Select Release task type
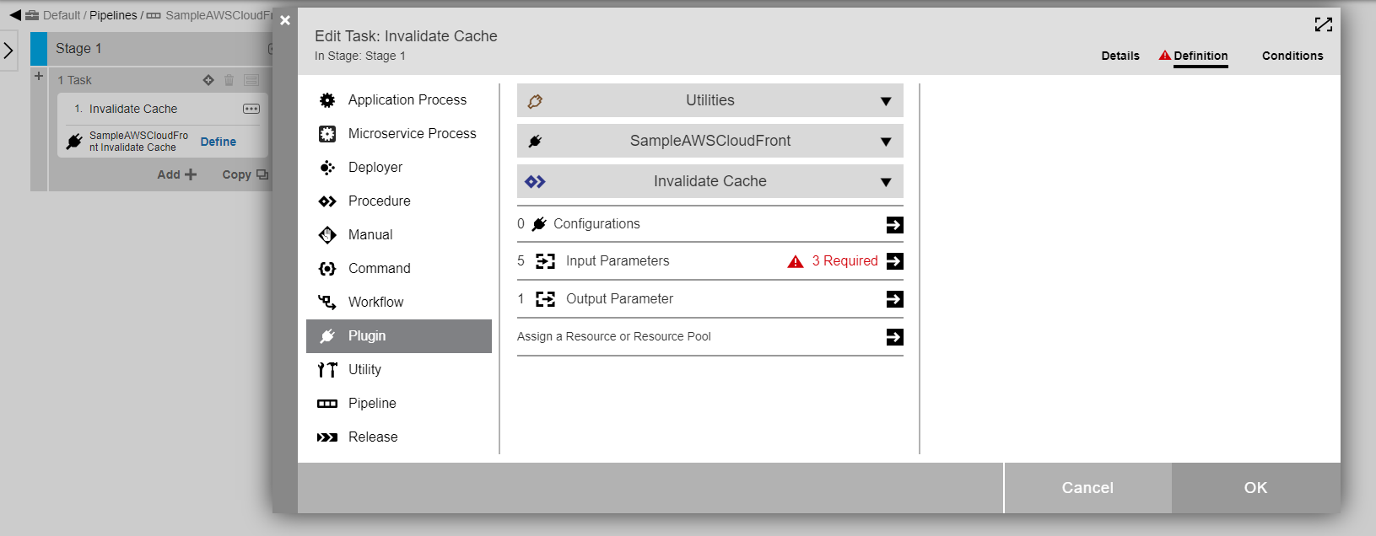Image resolution: width=1376 pixels, height=536 pixels. [399, 437]
